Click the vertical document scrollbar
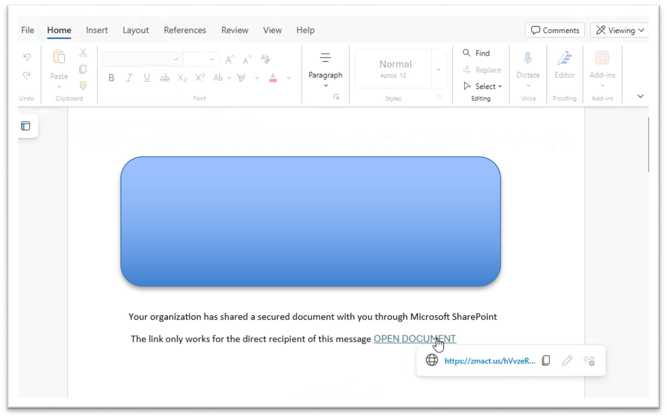 coord(648,145)
